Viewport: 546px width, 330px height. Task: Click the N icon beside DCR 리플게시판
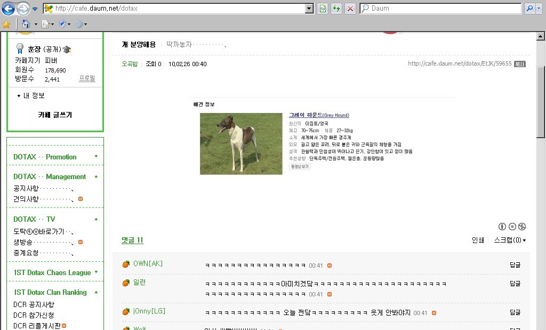pyautogui.click(x=64, y=326)
